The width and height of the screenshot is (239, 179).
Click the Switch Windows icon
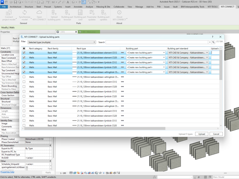point(93,2)
